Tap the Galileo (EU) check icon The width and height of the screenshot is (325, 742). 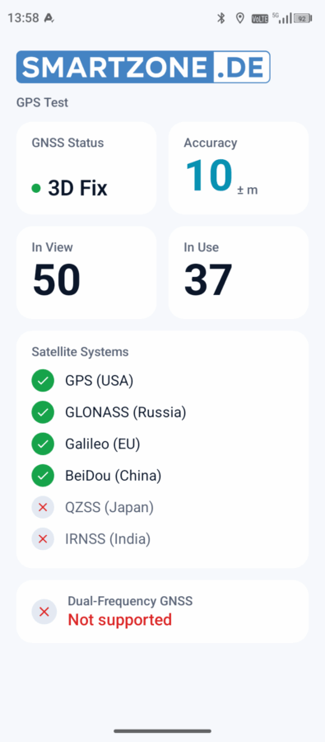pyautogui.click(x=43, y=444)
